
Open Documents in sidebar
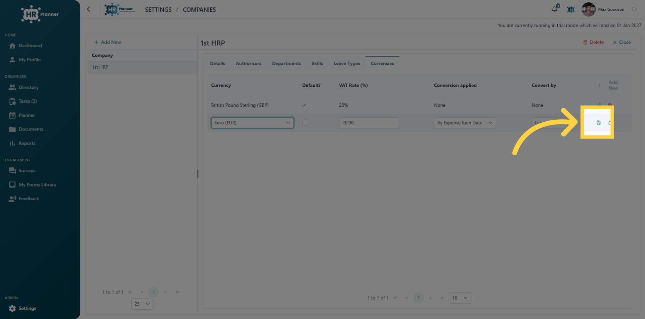(x=31, y=129)
